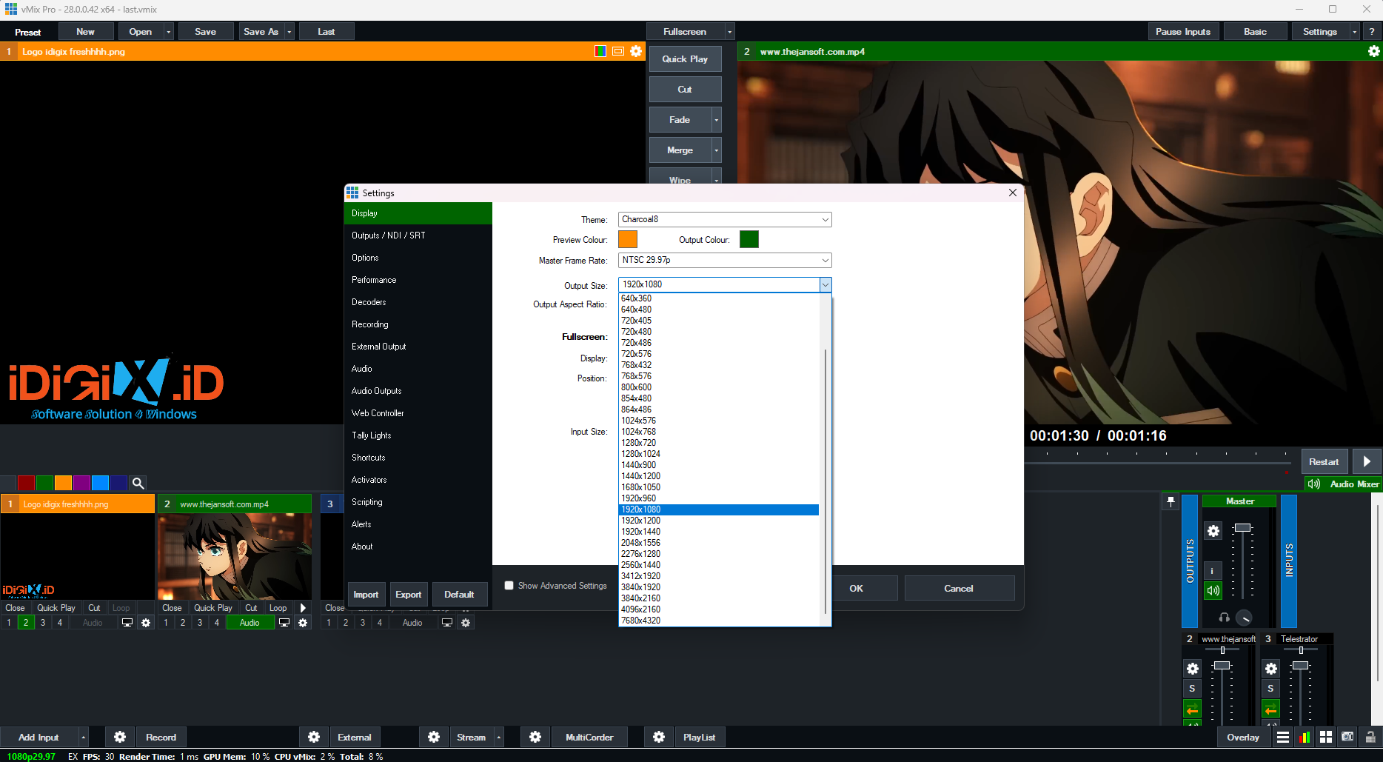Open the Theme dropdown
The width and height of the screenshot is (1383, 762).
[x=825, y=219]
